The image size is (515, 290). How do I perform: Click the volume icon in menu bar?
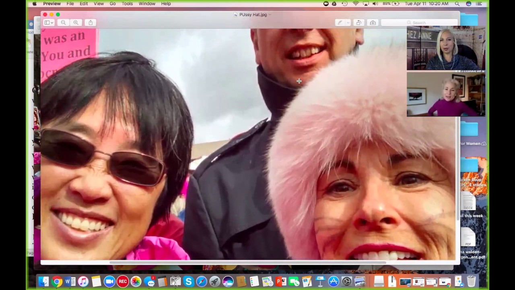coord(375,4)
